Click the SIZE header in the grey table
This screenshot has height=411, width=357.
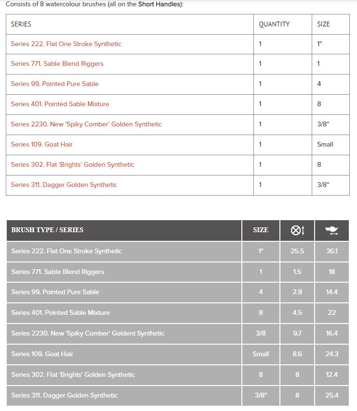click(x=261, y=230)
